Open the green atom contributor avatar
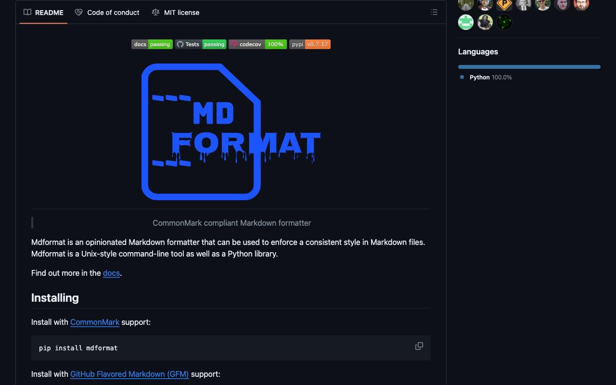 [x=504, y=22]
